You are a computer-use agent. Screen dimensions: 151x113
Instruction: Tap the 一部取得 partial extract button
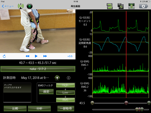pyautogui.click(x=66, y=108)
